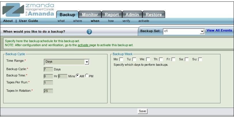Check the Friday backup checkbox
Image resolution: width=234 pixels, height=118 pixels.
click(173, 59)
